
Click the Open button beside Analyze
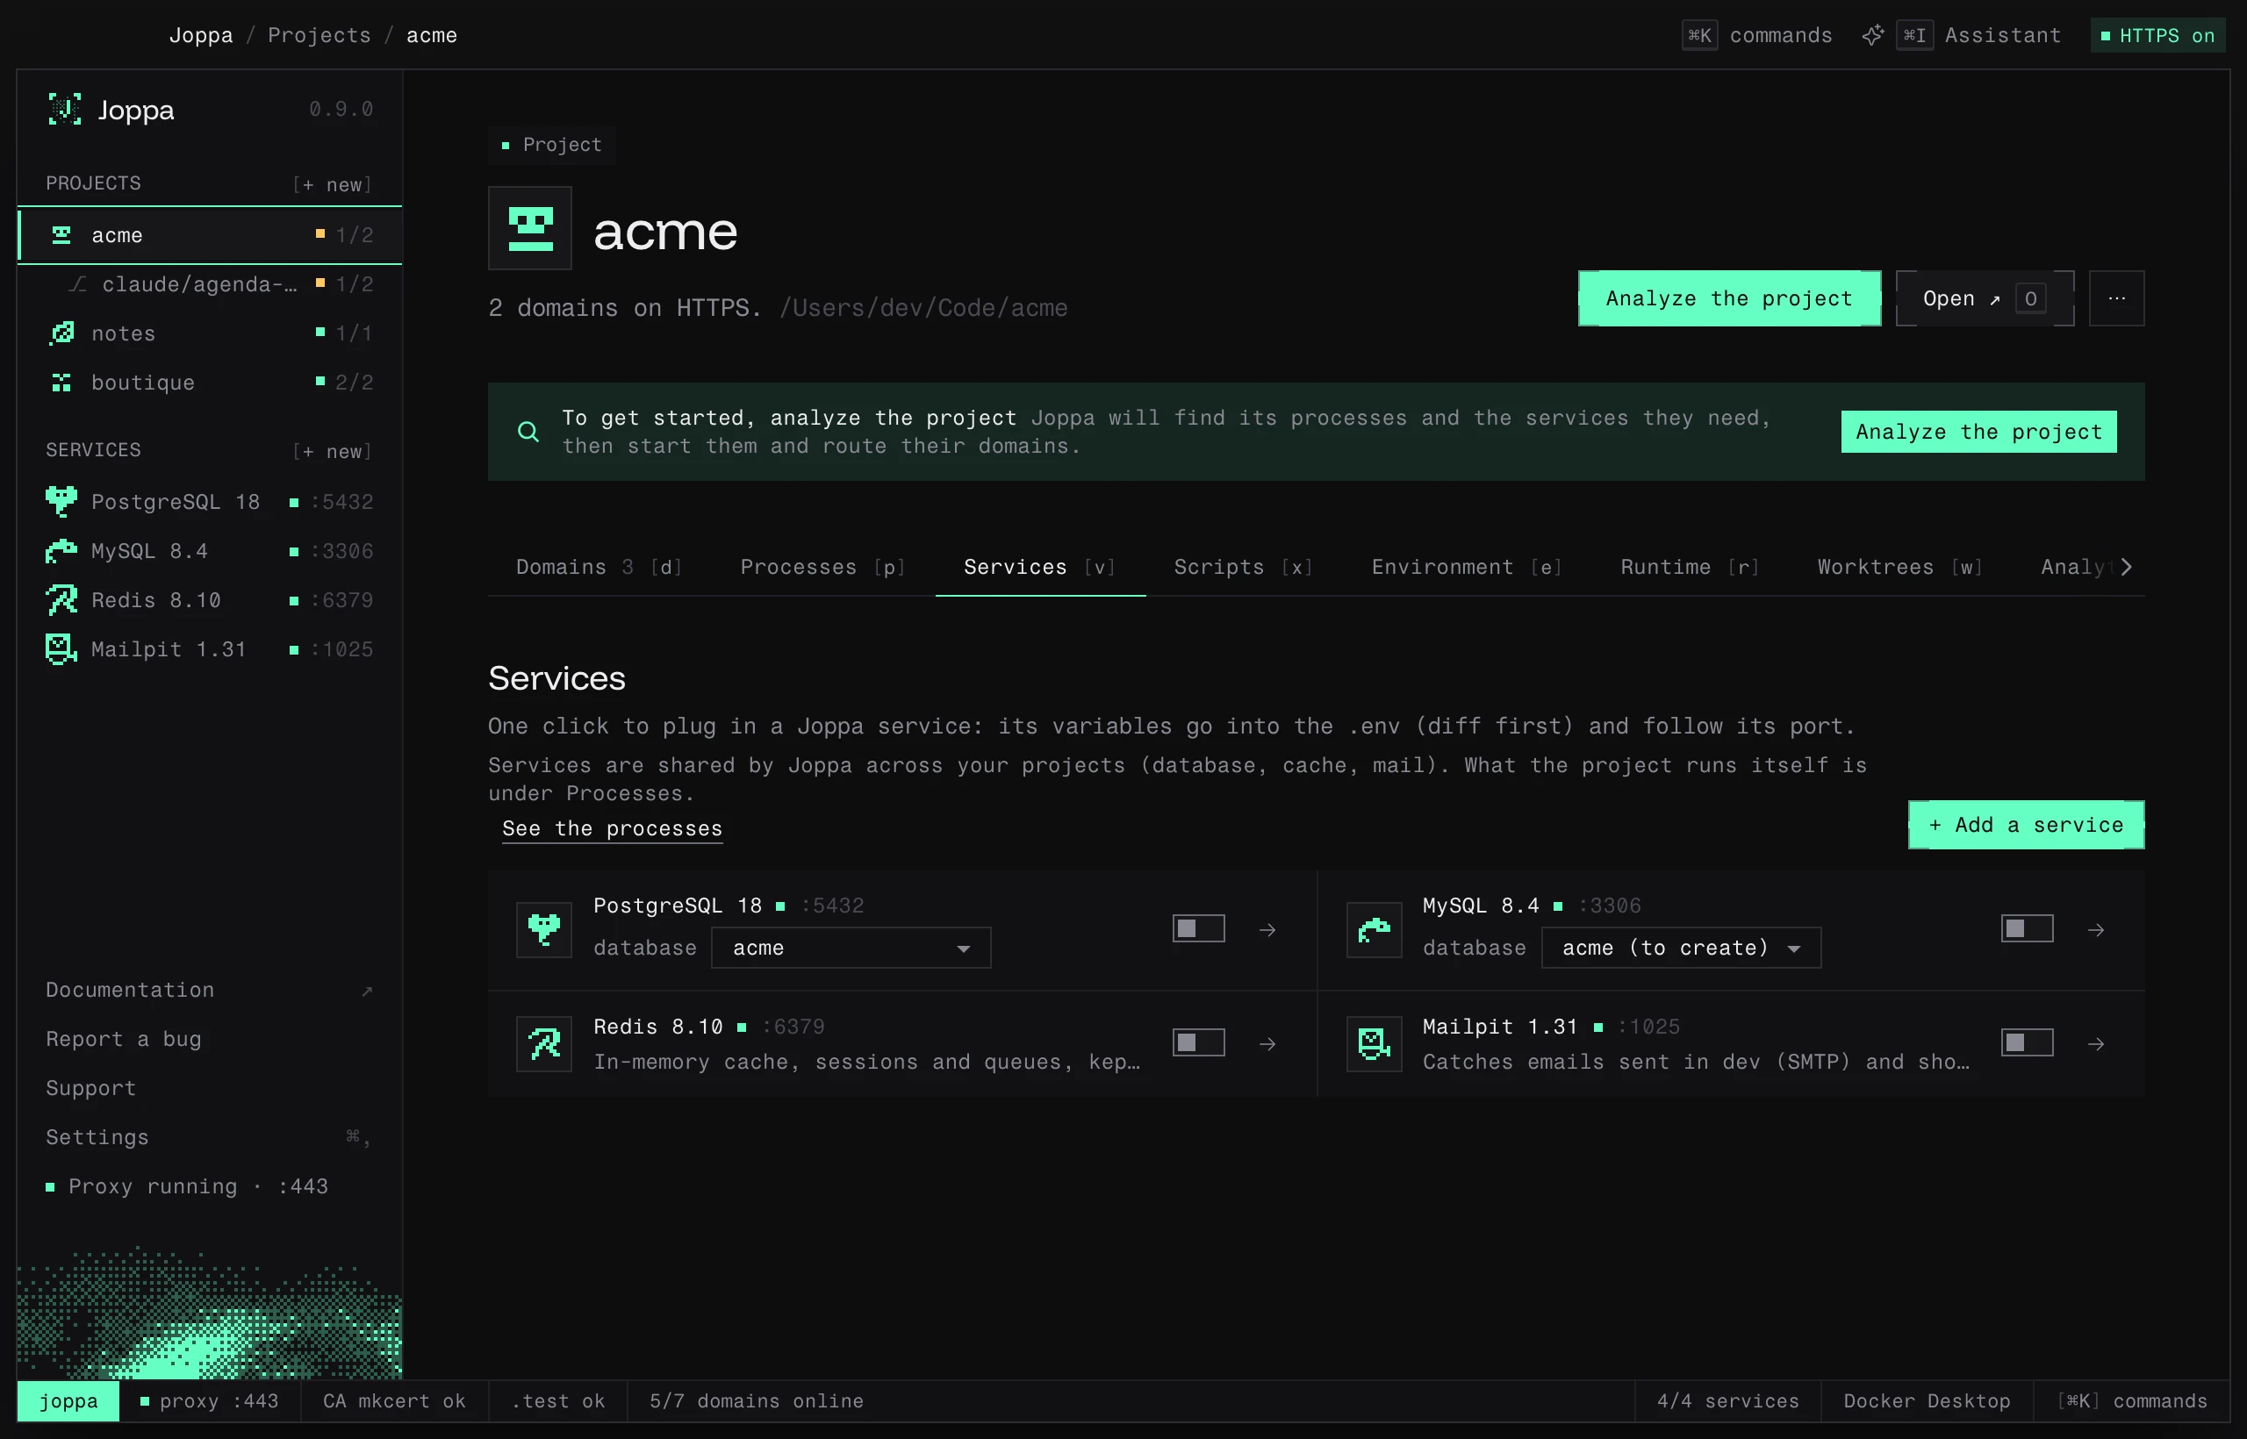pyautogui.click(x=1985, y=298)
